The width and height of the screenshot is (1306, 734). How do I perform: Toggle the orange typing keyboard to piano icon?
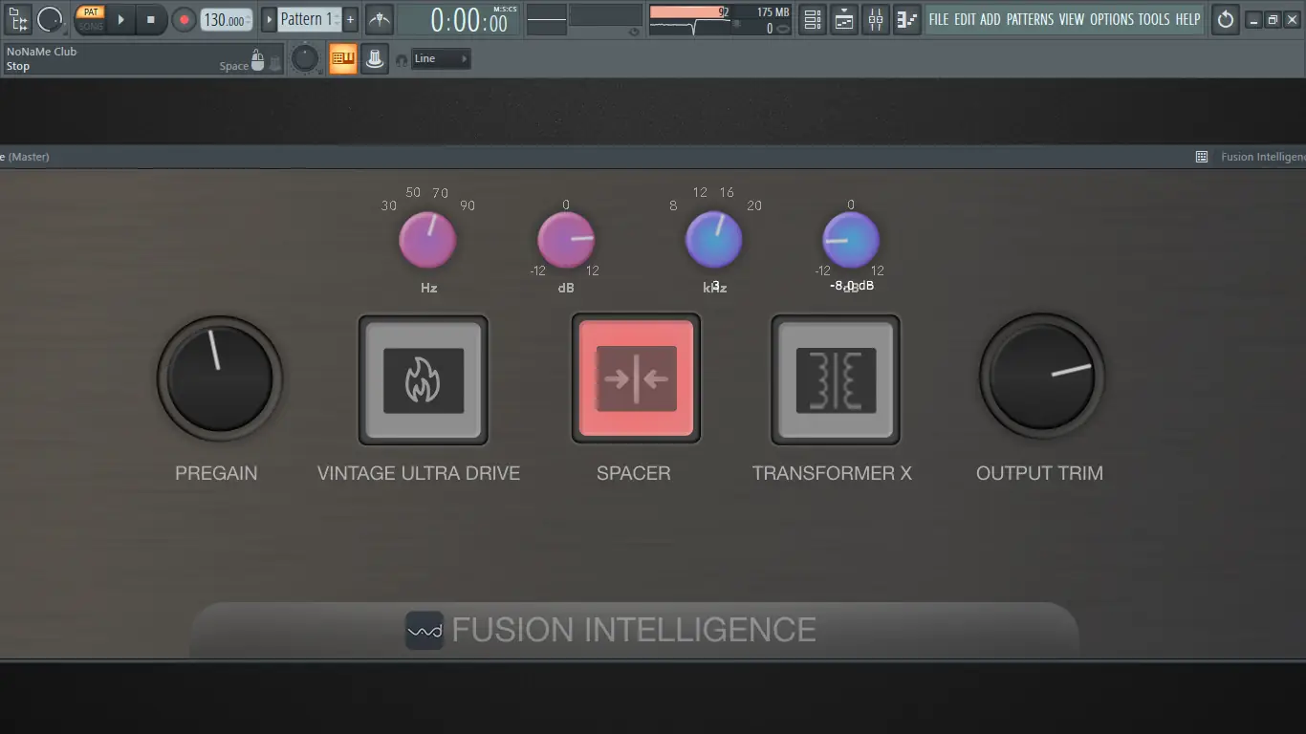[x=342, y=59]
